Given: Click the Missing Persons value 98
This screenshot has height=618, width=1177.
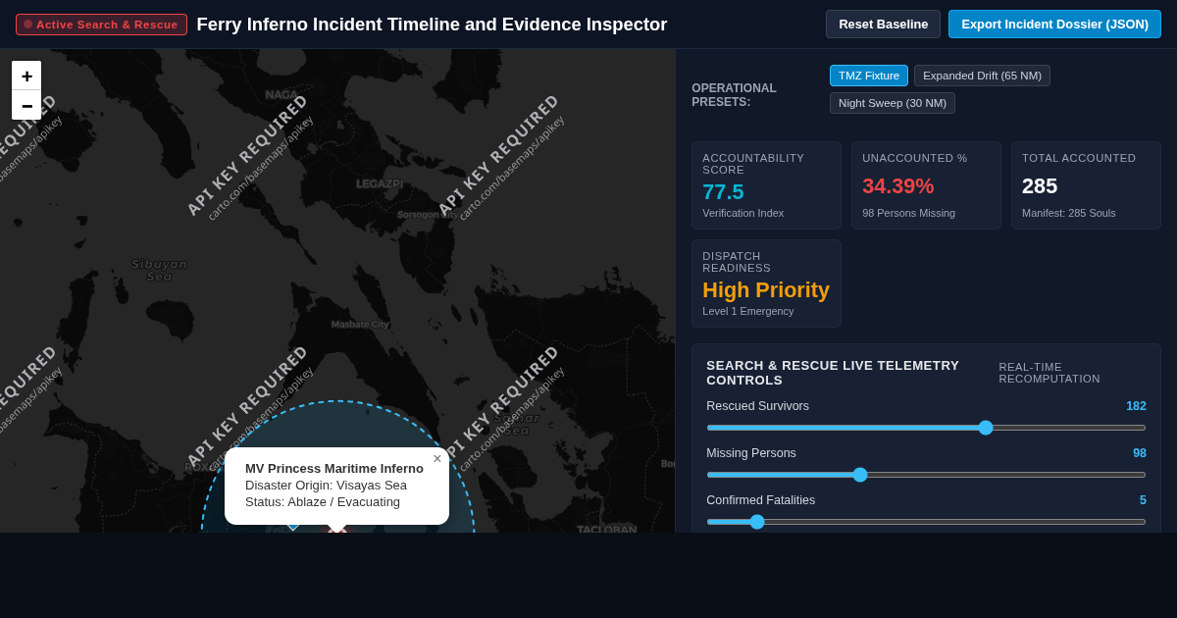Looking at the screenshot, I should pos(1139,453).
